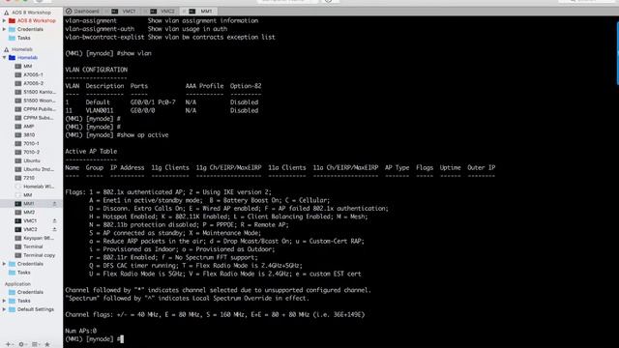The image size is (619, 348).
Task: Click the Default Settings folder icon
Action: [12, 309]
